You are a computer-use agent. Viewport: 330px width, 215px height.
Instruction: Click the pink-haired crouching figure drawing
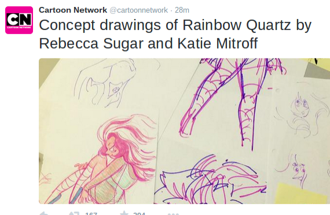[101, 160]
